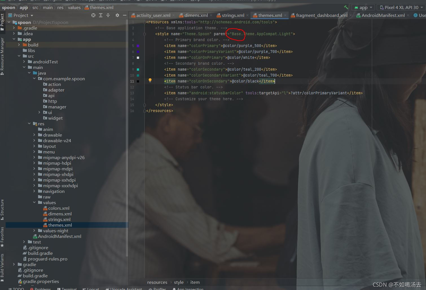
Task: Hide the Project panel with minus icon
Action: point(125,15)
